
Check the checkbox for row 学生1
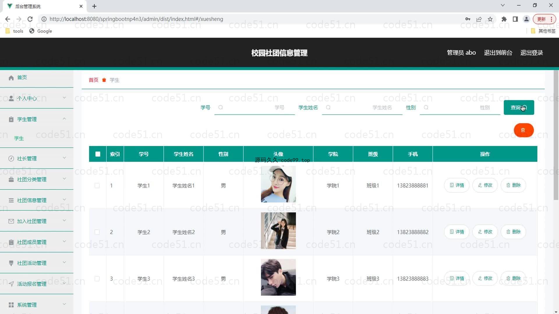click(97, 185)
